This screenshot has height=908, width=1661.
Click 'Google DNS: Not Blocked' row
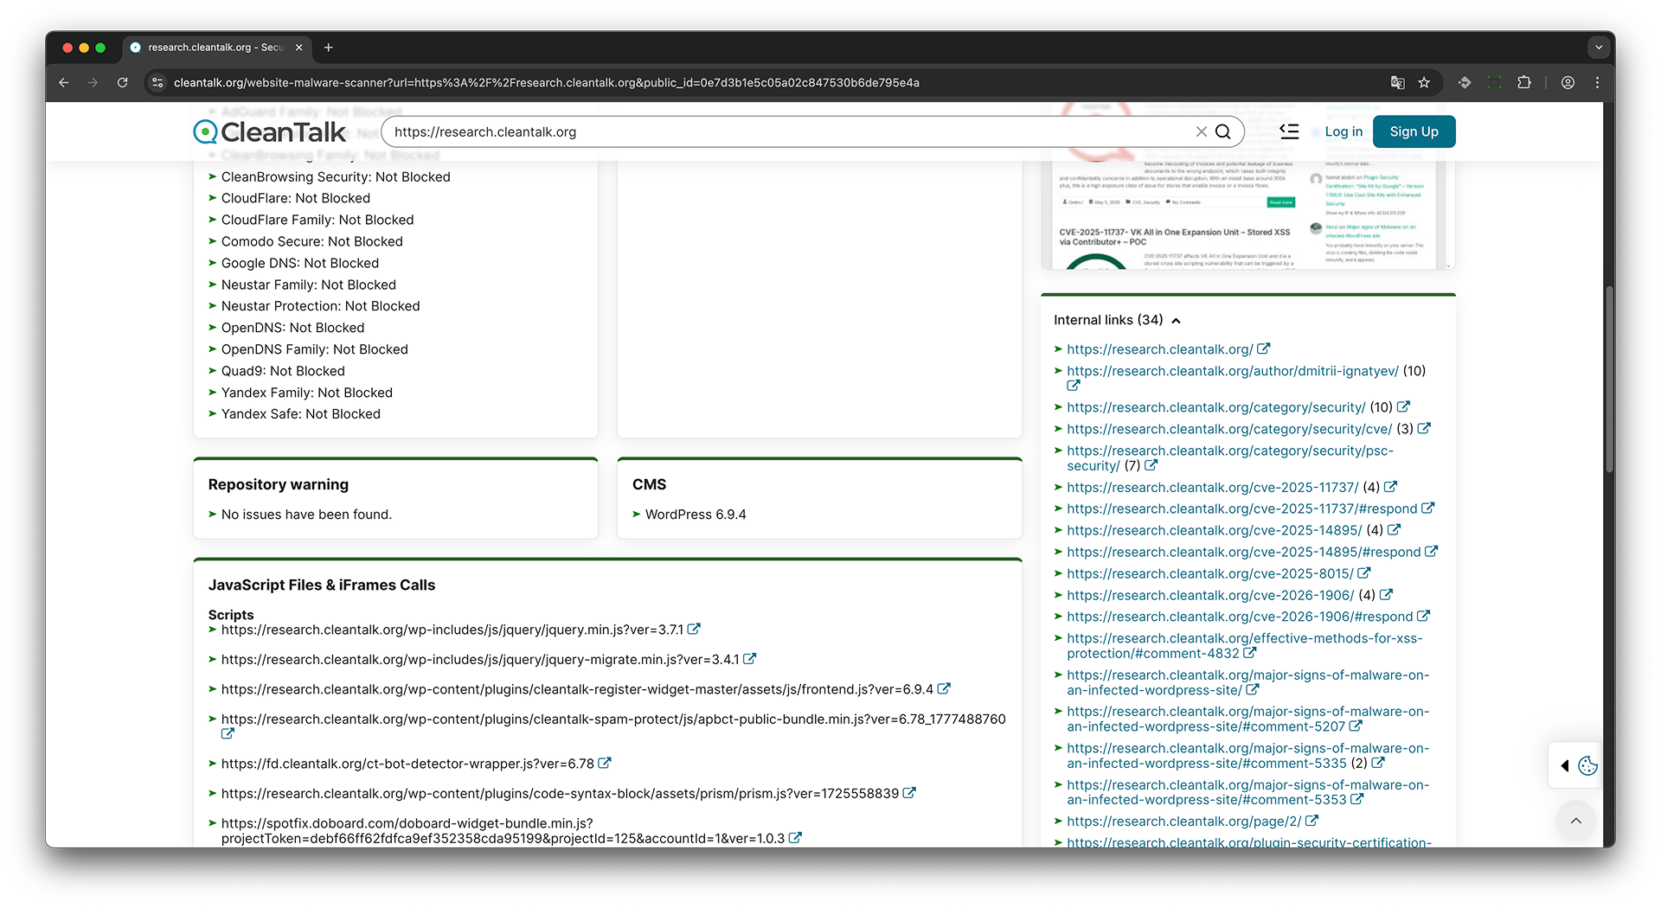coord(300,263)
